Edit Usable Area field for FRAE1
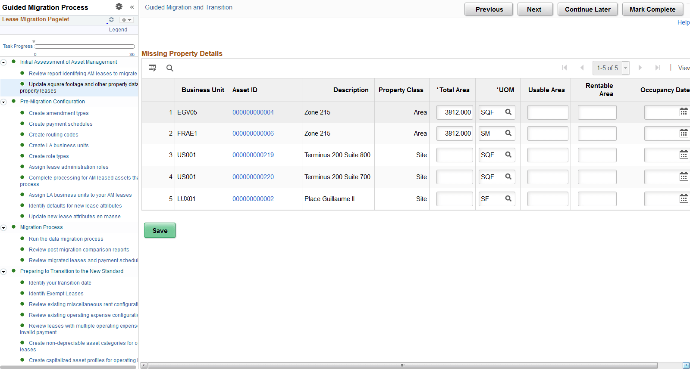 (x=548, y=133)
